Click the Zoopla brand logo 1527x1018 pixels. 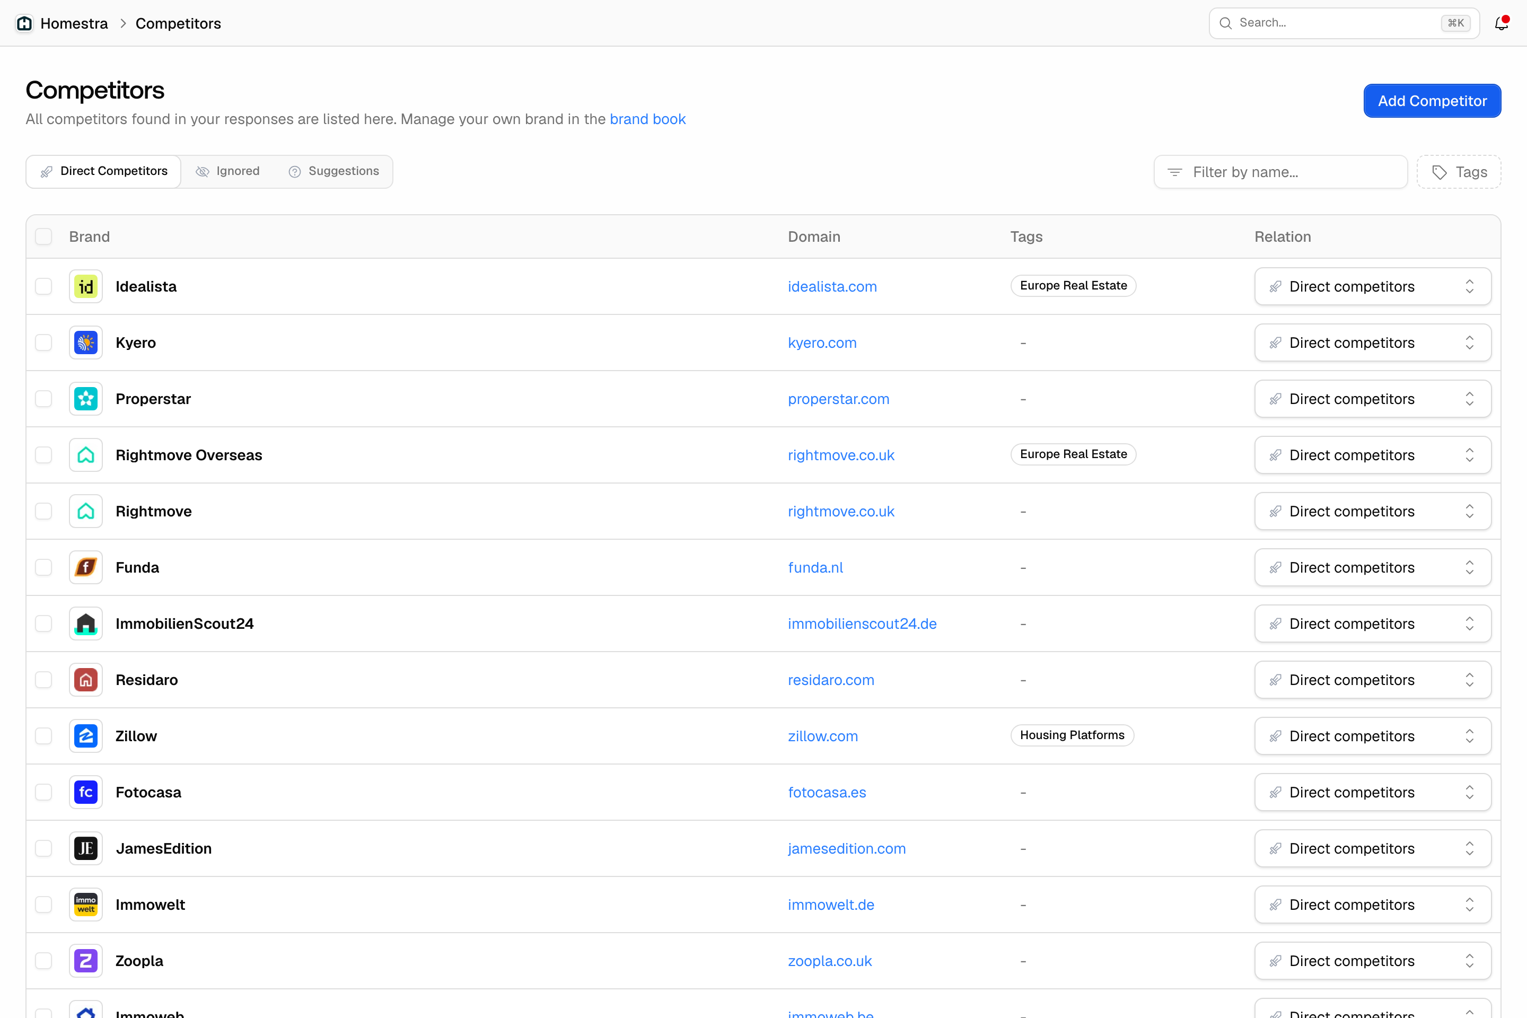86,961
